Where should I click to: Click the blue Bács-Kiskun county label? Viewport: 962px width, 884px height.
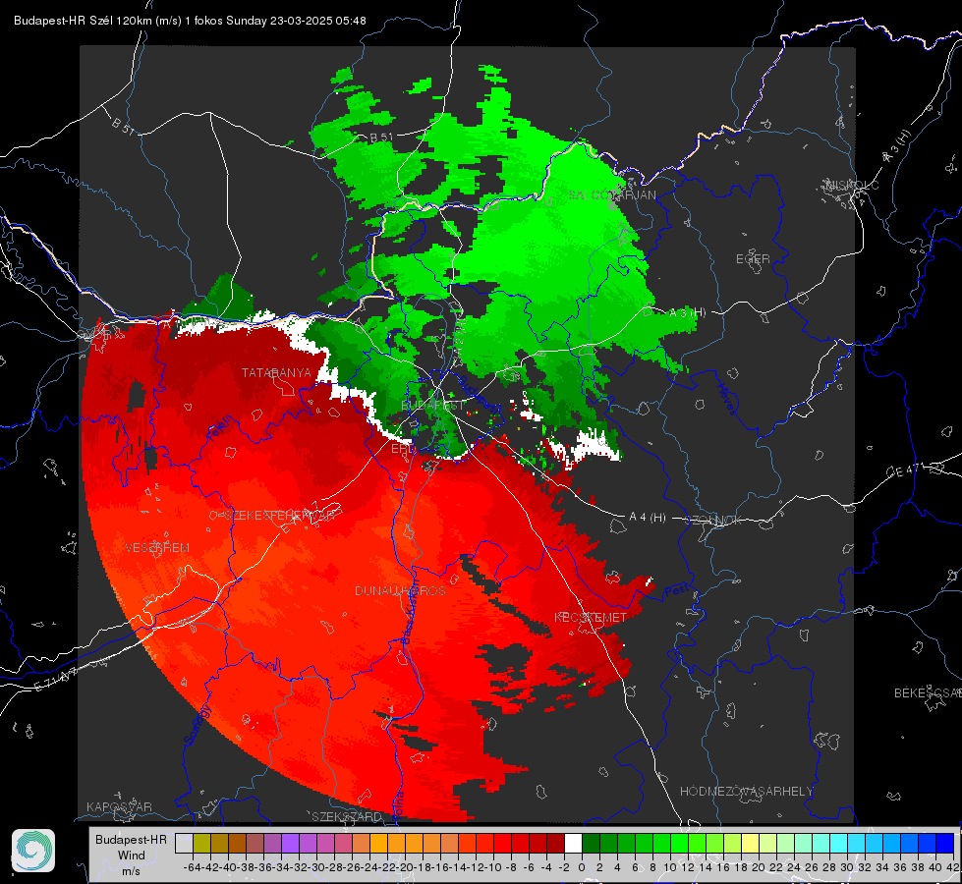[409, 610]
